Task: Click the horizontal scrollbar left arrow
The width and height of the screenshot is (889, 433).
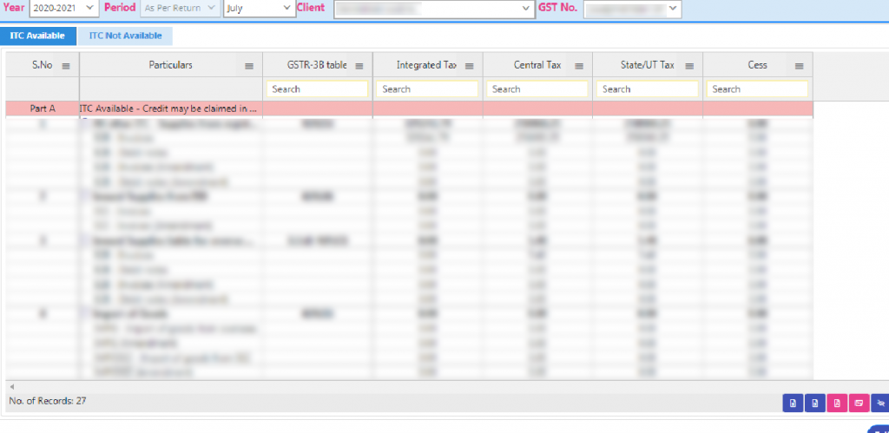Action: [12, 386]
